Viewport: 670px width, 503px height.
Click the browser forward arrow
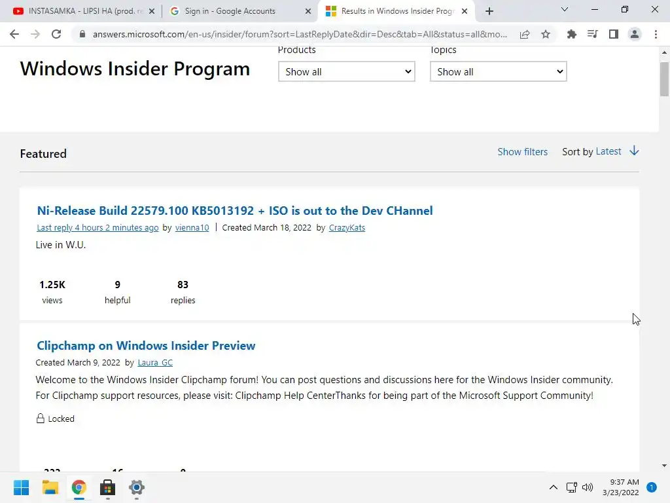click(35, 34)
